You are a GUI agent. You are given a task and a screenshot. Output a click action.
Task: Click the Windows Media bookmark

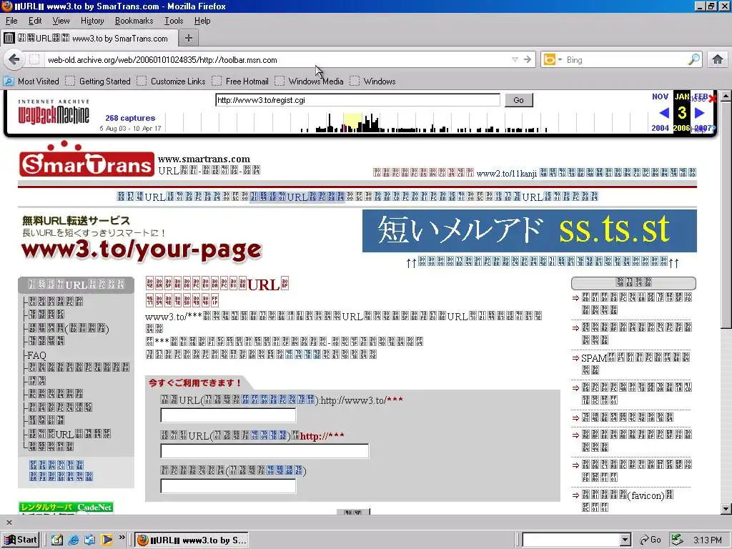pos(309,81)
